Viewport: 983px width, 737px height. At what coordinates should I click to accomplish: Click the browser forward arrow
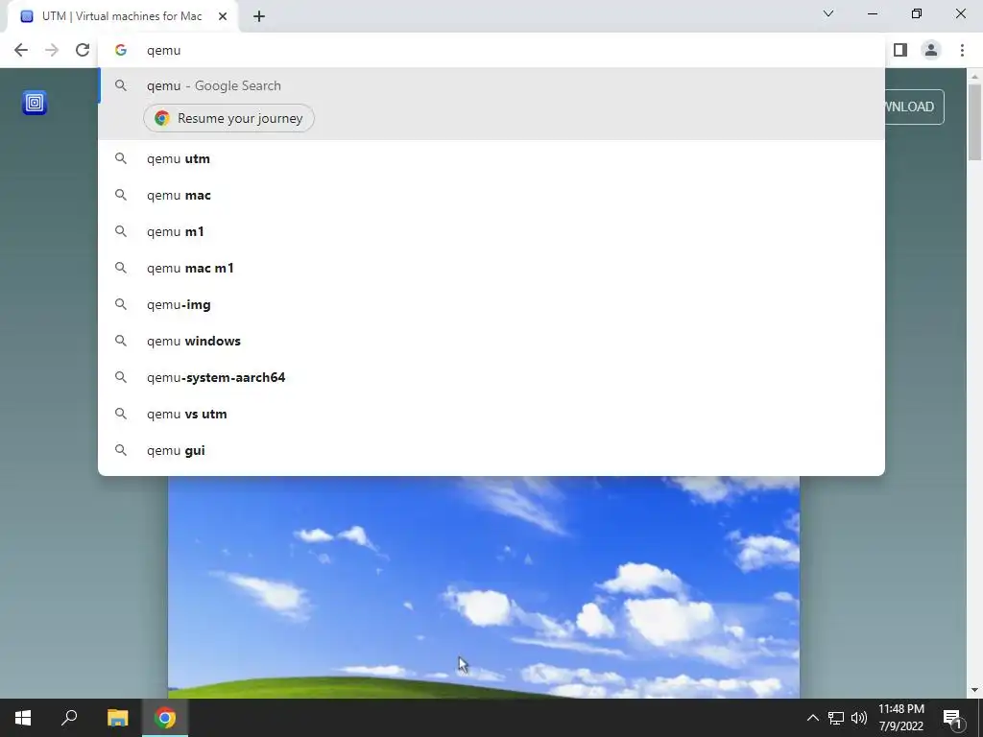(x=52, y=50)
